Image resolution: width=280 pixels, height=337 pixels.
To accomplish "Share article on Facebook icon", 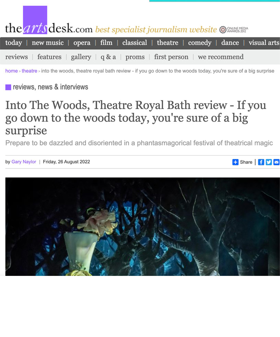I will [x=261, y=162].
